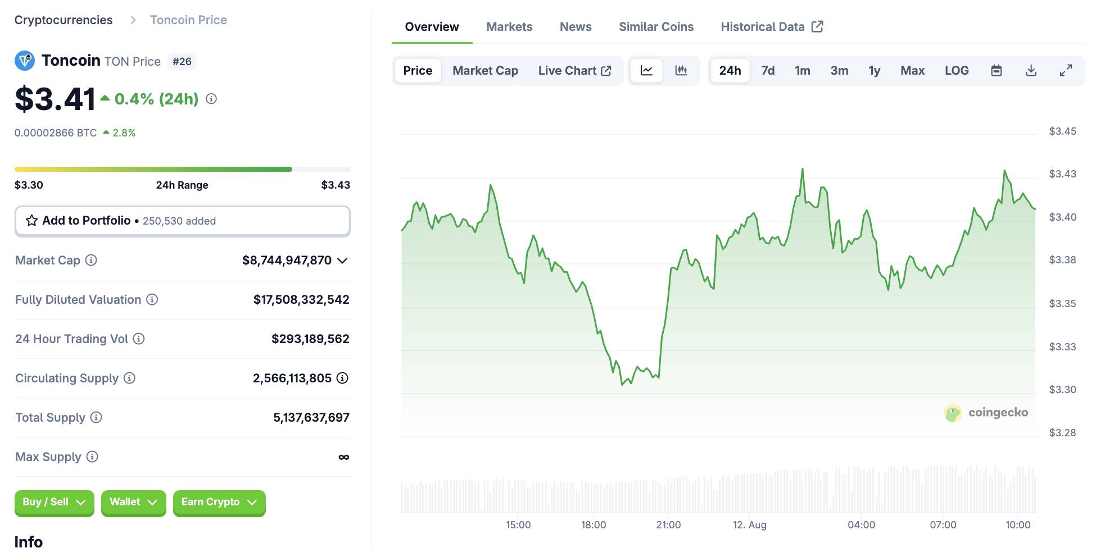
Task: Select Price chart toggle
Action: (418, 71)
